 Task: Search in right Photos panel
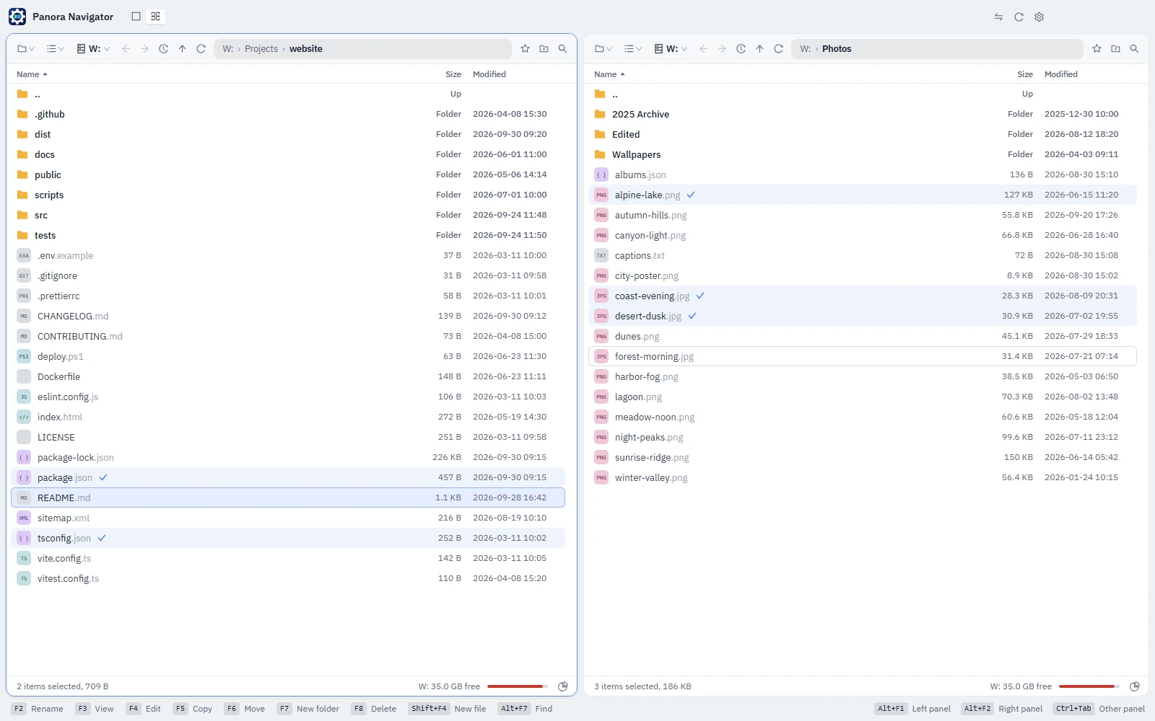[1134, 49]
